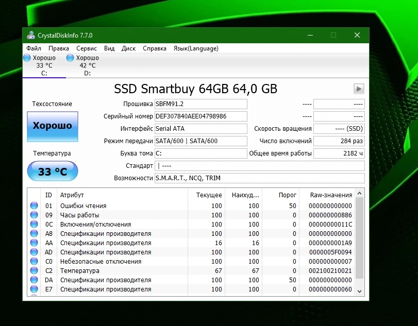The image size is (418, 326).
Task: Click the Интерфейс field Serial ATA
Action: click(x=200, y=129)
